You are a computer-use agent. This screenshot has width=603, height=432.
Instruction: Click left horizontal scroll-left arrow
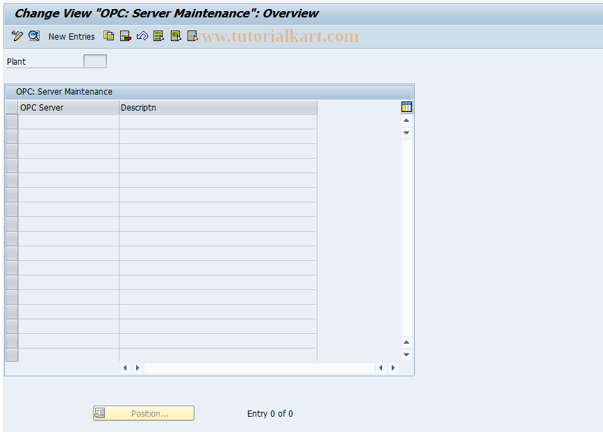point(125,368)
